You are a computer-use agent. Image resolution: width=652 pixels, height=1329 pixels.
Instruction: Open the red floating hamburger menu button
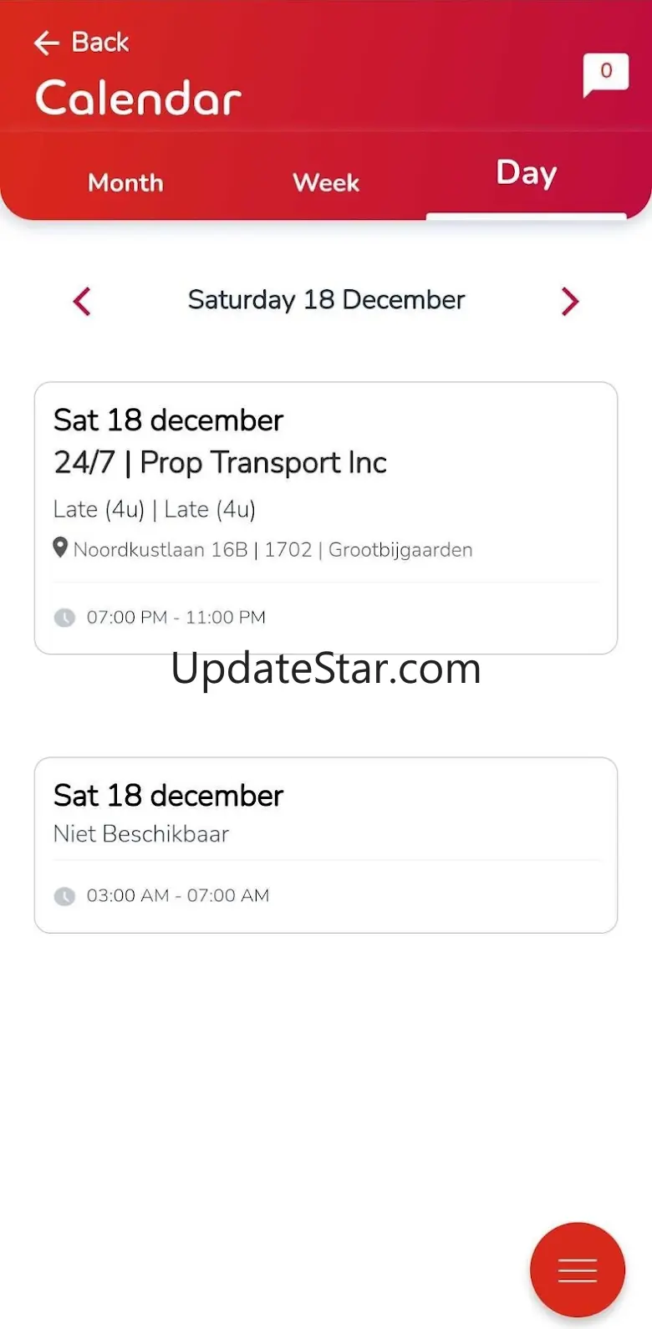click(577, 1270)
